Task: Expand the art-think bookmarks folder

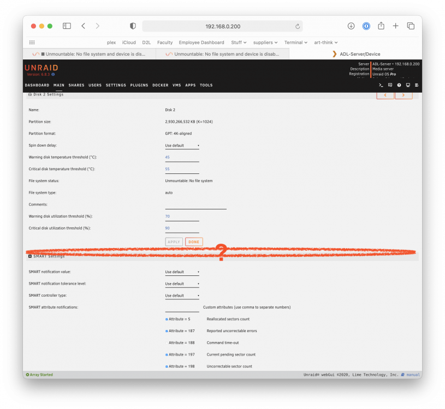Action: (326, 42)
